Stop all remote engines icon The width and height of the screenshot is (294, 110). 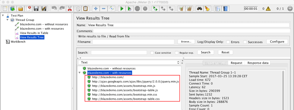coord(163,9)
